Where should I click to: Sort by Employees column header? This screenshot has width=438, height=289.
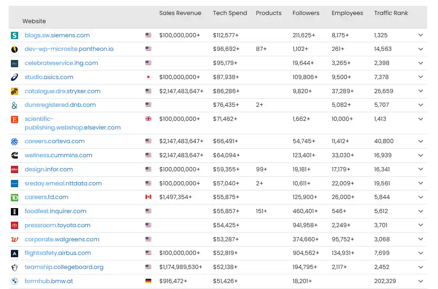[x=347, y=13]
